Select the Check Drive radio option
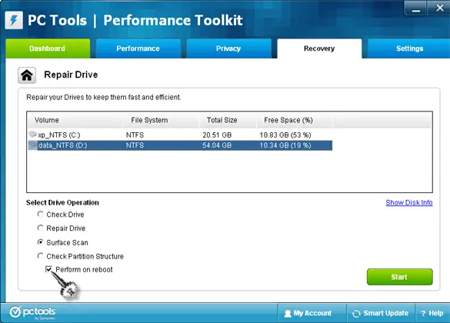 [x=41, y=215]
